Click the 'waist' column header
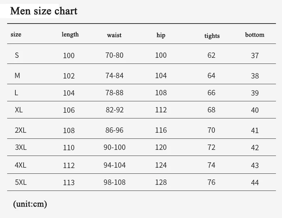Image resolution: width=282 pixels, height=218 pixels. point(114,35)
